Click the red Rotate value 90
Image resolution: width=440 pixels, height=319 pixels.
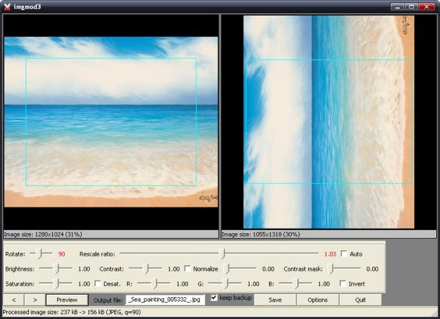click(x=61, y=254)
